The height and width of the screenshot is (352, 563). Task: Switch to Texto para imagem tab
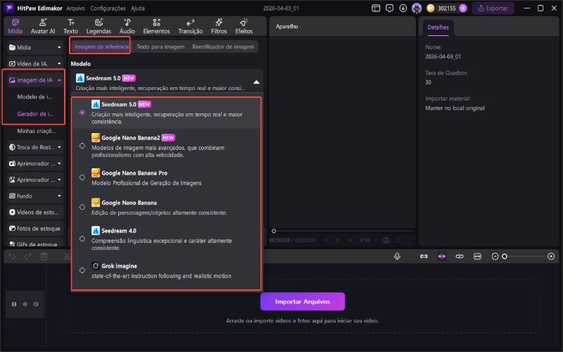[160, 46]
